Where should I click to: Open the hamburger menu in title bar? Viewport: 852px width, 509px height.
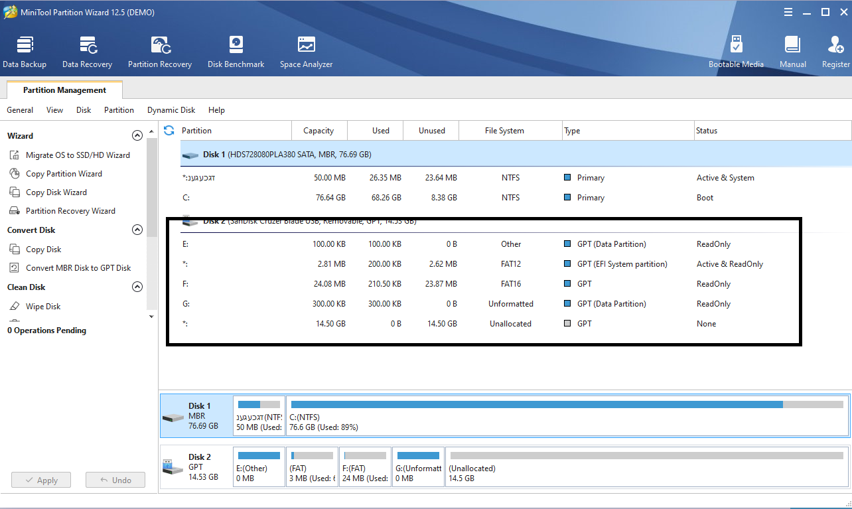(788, 12)
